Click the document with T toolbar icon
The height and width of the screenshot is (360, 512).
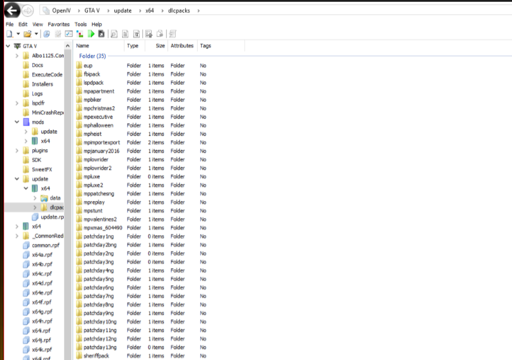(136, 34)
